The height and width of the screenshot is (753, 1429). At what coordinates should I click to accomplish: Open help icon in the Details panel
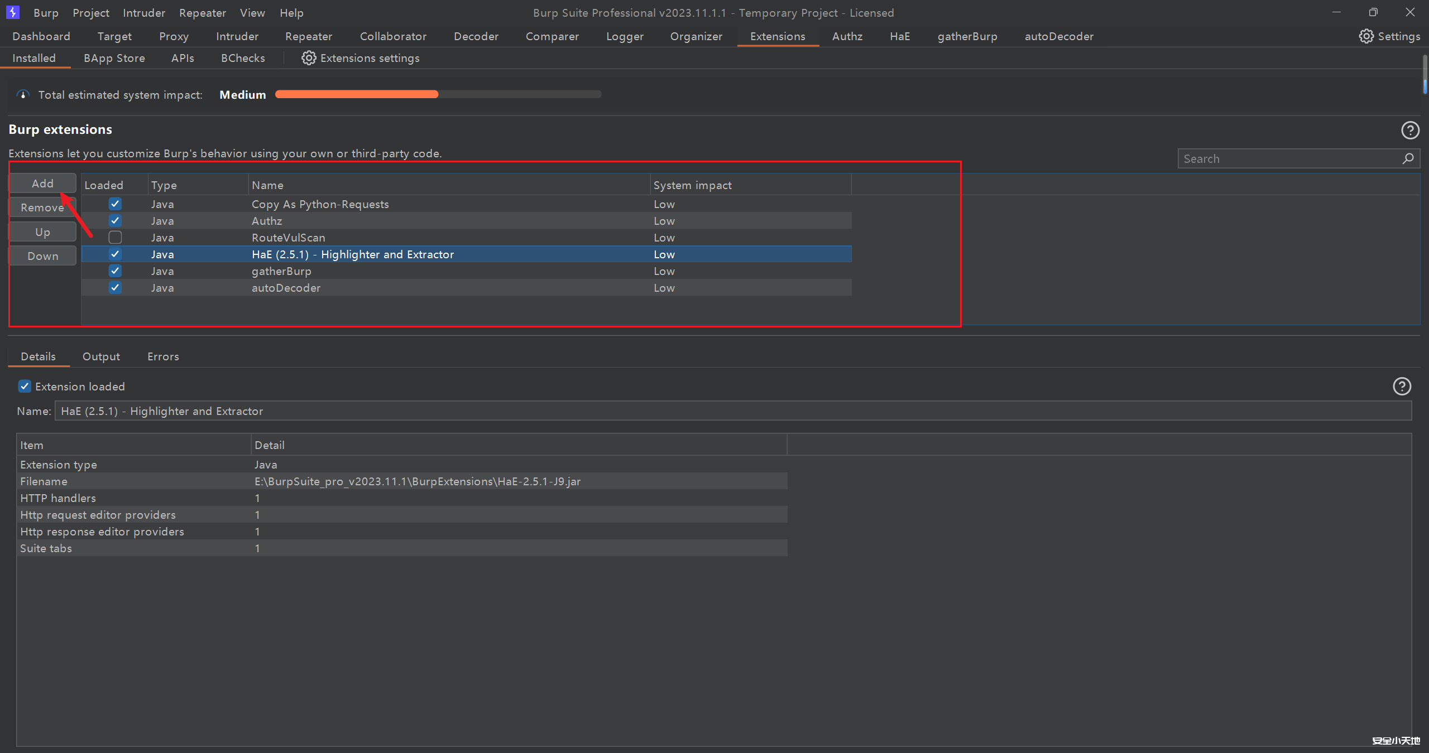point(1402,386)
